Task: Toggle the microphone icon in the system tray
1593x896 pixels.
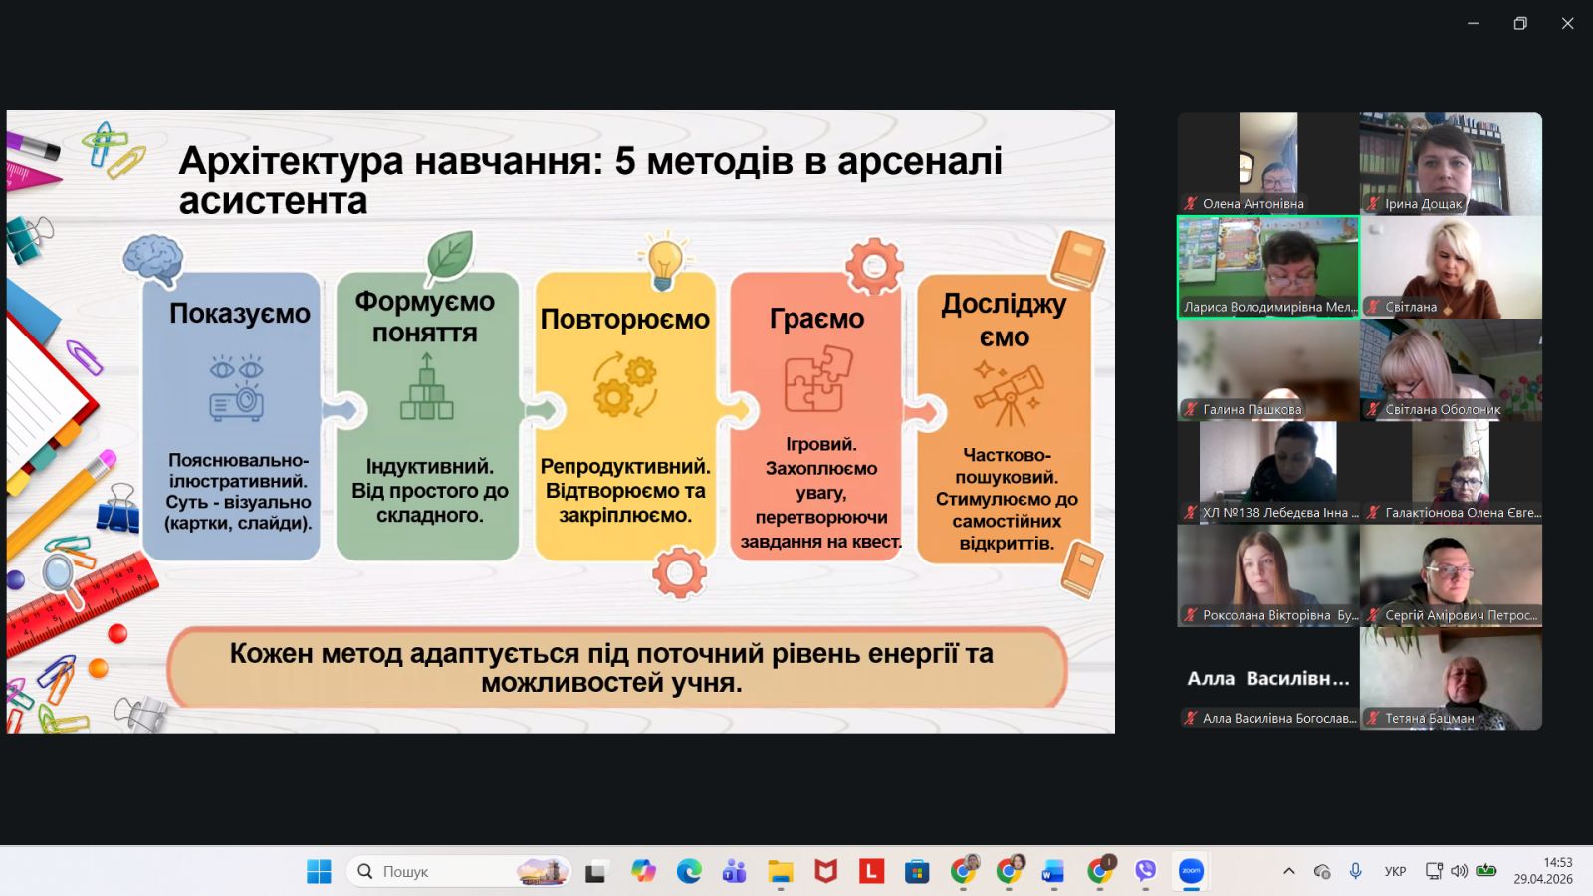Action: click(x=1355, y=871)
